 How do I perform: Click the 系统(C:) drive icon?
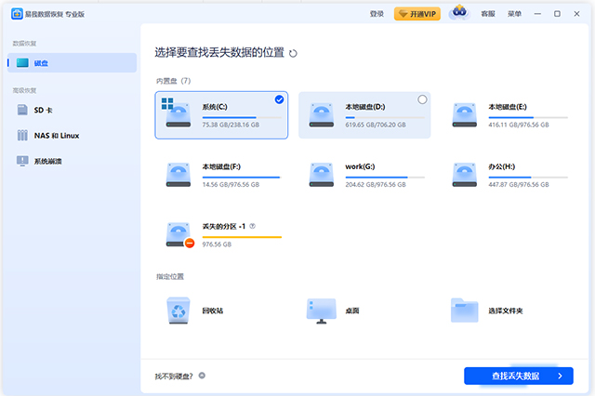177,112
